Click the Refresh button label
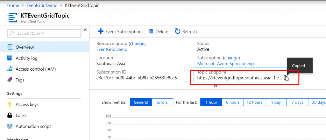Screen dimensions: 326x140 point(189,31)
